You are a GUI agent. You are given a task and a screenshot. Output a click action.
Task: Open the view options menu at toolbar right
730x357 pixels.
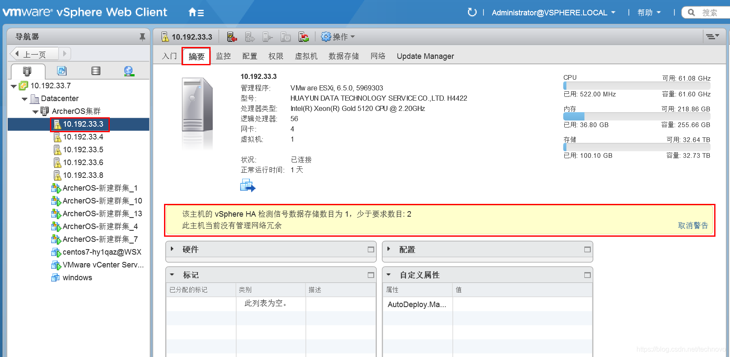pos(712,37)
